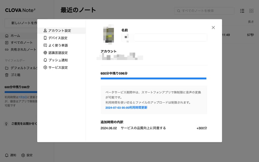Click 新しいノートを作成 button

tap(21, 23)
